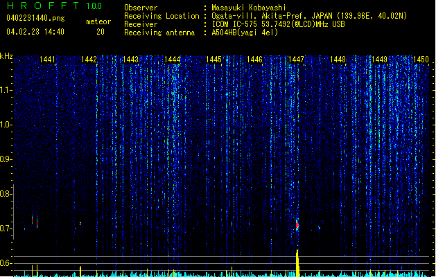Image resolution: width=436 pixels, height=277 pixels.
Task: Click the 1447 time marker
Action: [x=297, y=60]
